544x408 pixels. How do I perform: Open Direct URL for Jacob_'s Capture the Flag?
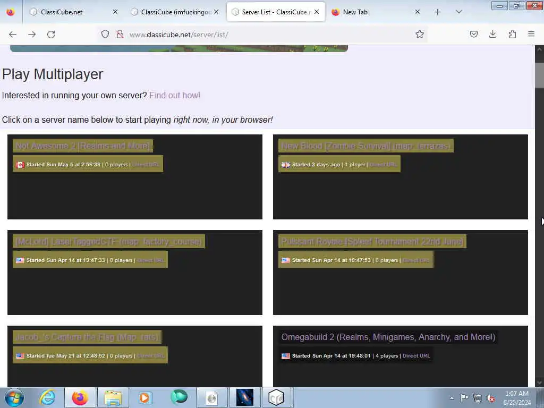[x=150, y=355]
